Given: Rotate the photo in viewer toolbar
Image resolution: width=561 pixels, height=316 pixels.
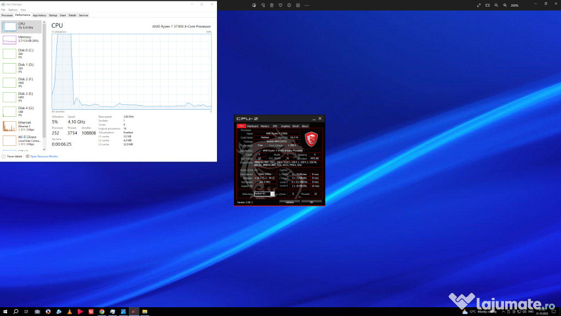Looking at the screenshot, I should tap(263, 5).
